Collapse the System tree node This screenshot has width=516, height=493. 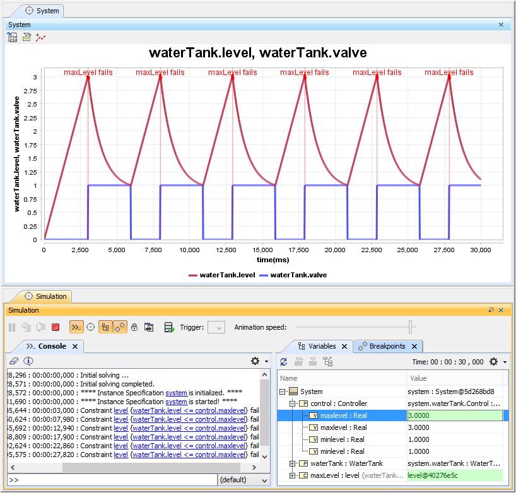point(283,391)
